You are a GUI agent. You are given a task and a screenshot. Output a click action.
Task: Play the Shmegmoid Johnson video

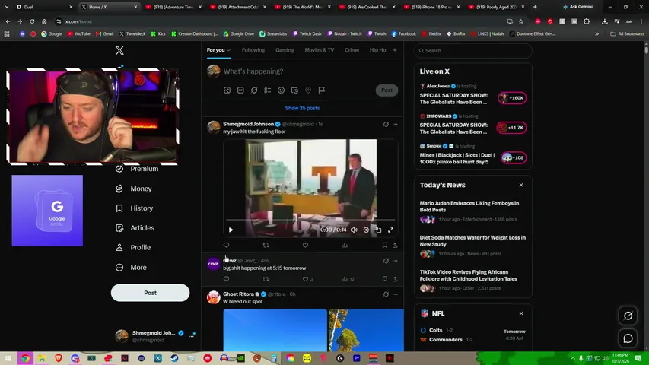[231, 230]
